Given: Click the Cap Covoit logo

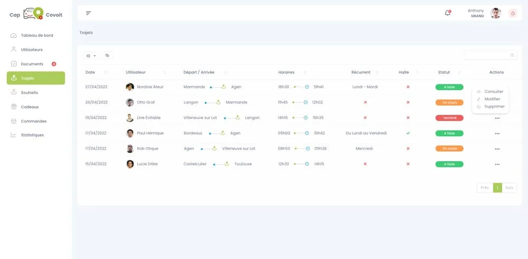Looking at the screenshot, I should tap(36, 14).
